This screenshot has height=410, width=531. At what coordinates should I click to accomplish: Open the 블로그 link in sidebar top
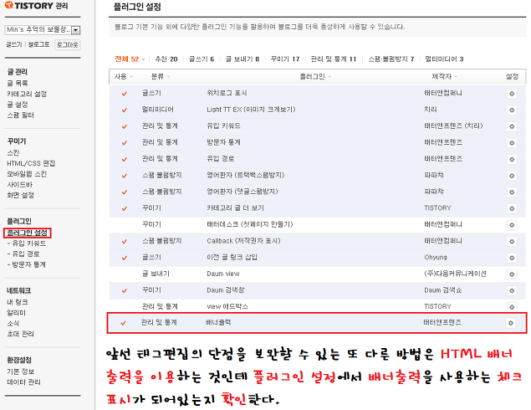pyautogui.click(x=38, y=44)
